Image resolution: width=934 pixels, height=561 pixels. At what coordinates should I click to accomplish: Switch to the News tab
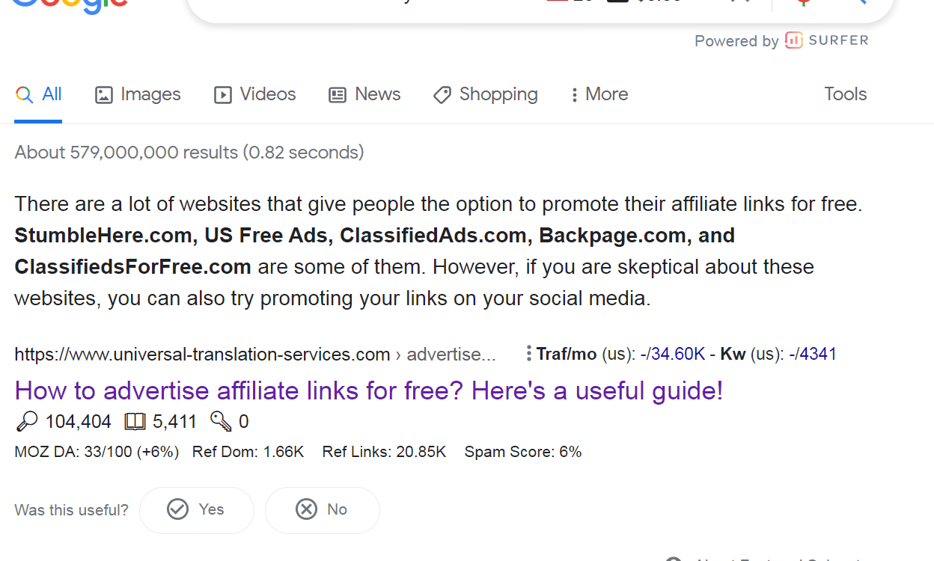tap(364, 94)
